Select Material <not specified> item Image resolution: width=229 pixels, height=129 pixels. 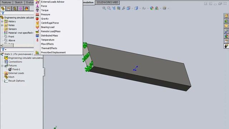21,33
